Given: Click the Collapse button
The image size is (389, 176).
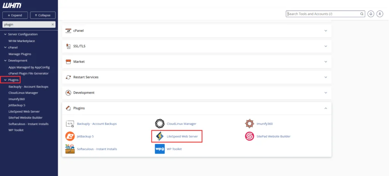Looking at the screenshot, I should coord(43,15).
